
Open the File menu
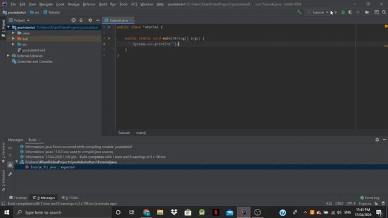pyautogui.click(x=13, y=4)
